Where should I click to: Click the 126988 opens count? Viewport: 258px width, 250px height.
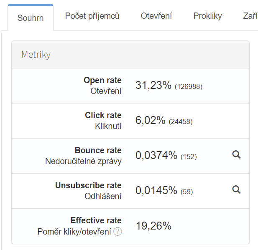(189, 87)
